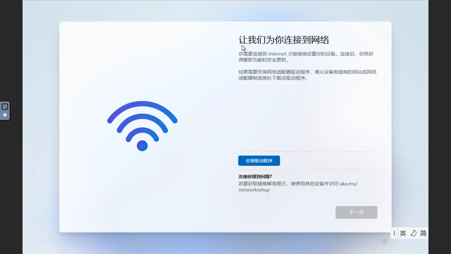This screenshot has width=451, height=254.
Task: Open the accessibility figure icon
Action: [x=385, y=242]
